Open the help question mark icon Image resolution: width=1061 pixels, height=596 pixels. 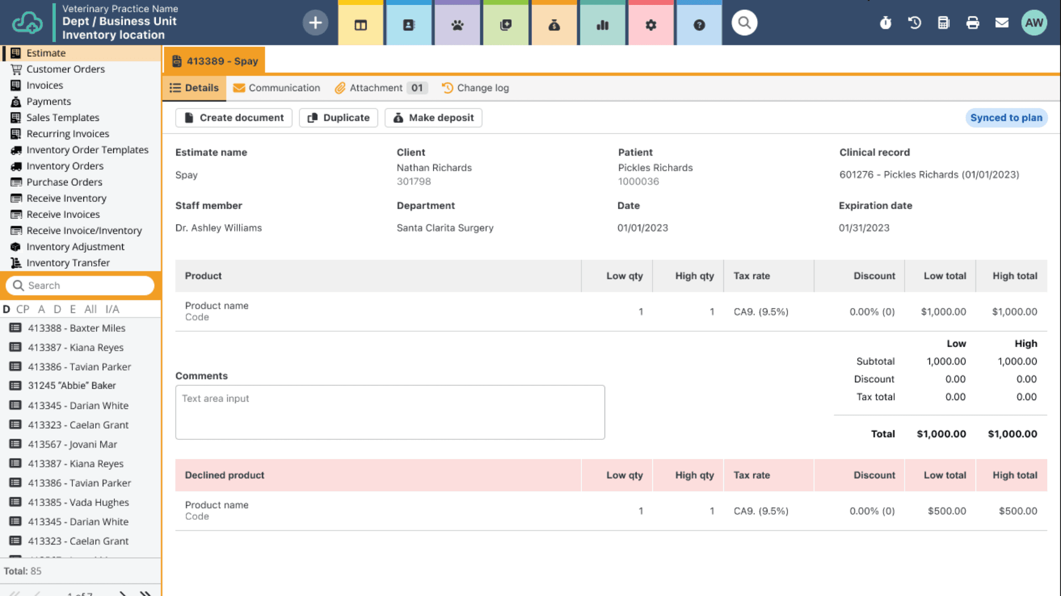(699, 25)
